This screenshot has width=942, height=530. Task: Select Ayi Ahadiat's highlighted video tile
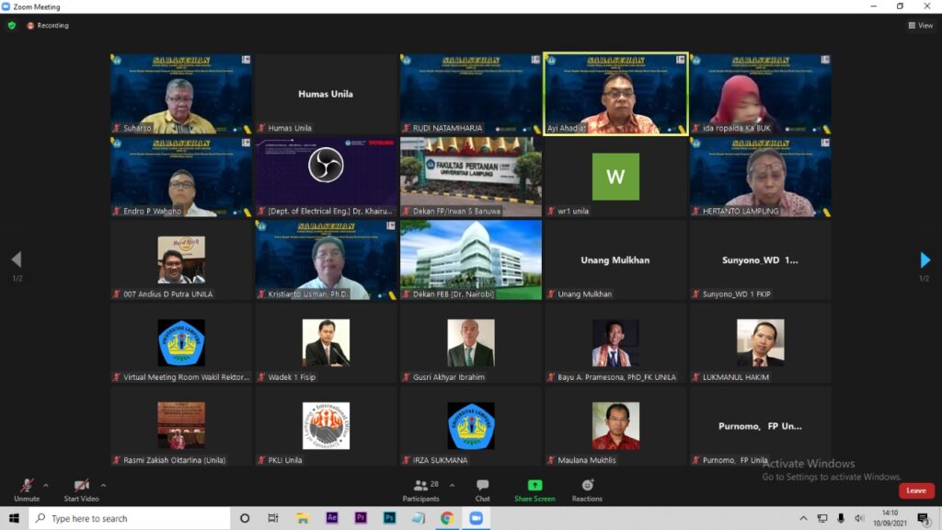(615, 93)
